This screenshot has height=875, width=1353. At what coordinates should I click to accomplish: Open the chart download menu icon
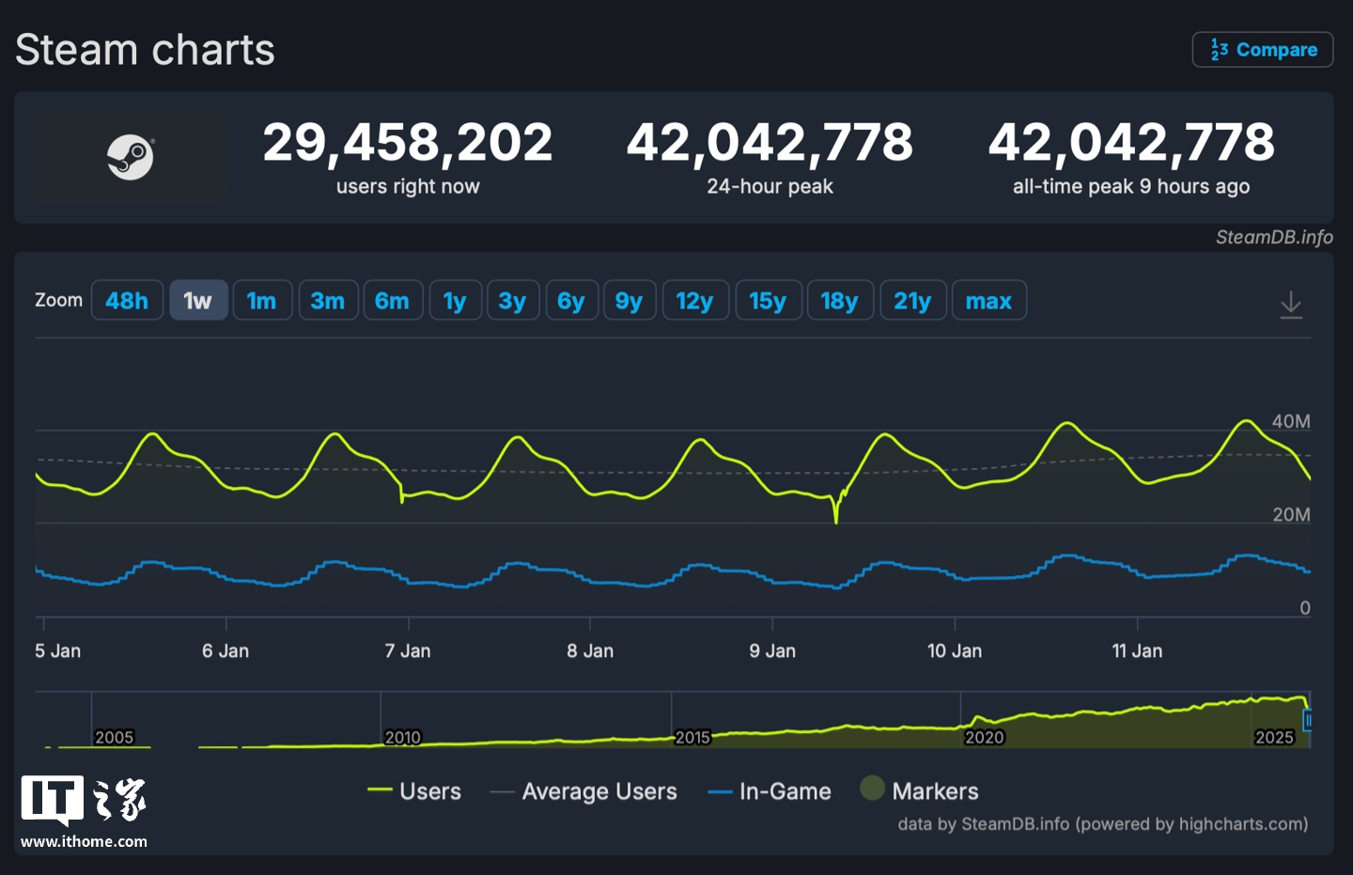click(1291, 304)
